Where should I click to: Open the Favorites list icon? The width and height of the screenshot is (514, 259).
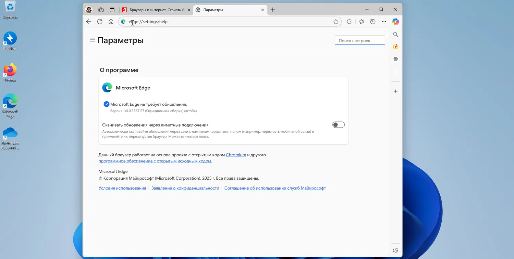tap(362, 22)
